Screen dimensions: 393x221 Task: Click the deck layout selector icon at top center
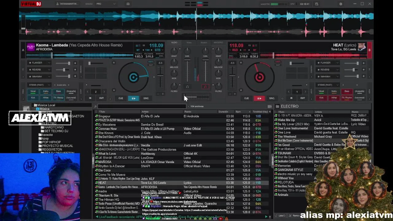(x=196, y=4)
